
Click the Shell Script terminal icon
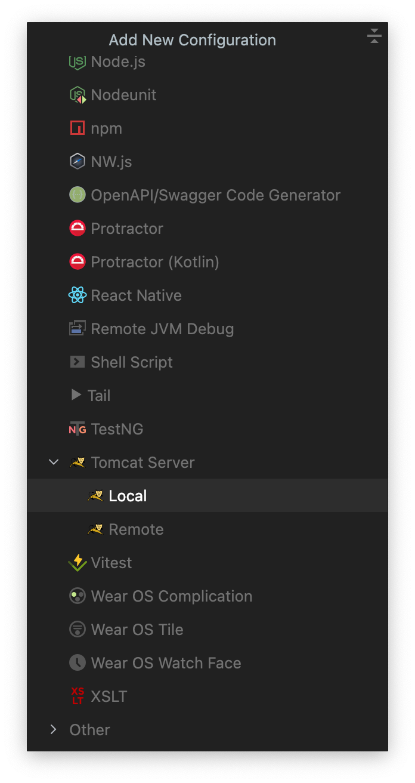point(78,362)
